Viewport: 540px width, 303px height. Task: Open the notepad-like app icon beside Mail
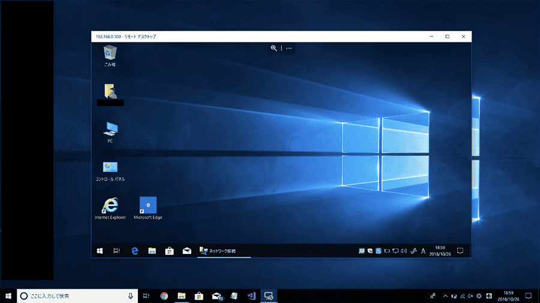coord(234,296)
